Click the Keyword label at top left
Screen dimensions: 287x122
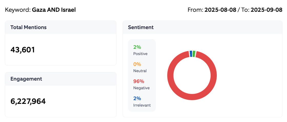click(18, 10)
